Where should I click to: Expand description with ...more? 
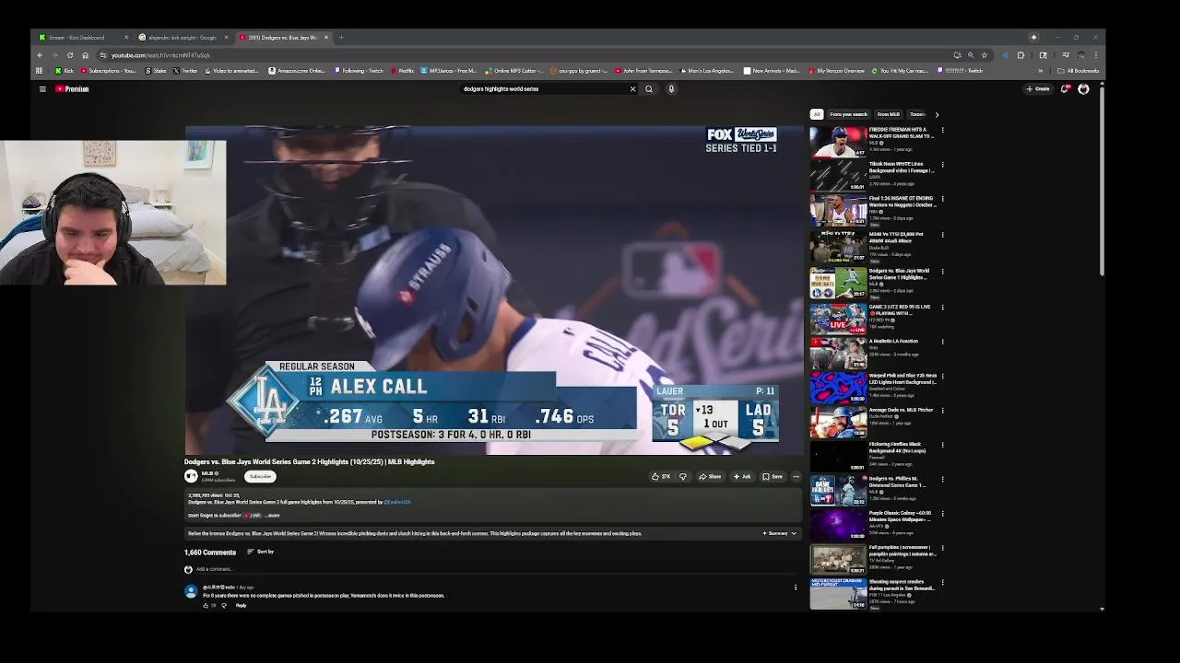pos(272,516)
